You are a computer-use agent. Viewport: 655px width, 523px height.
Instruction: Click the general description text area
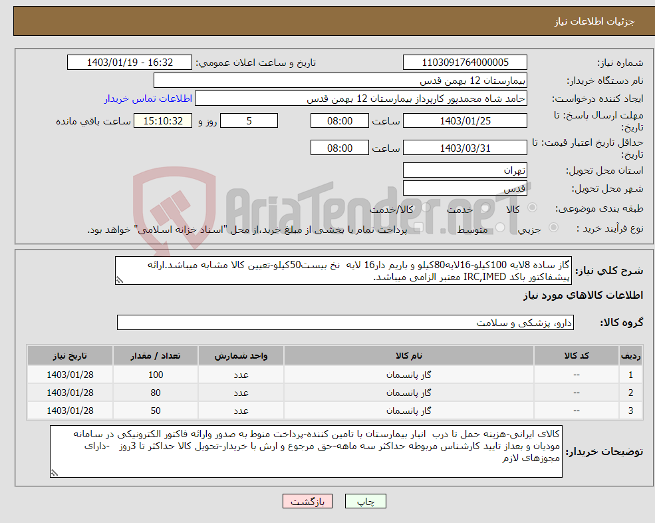pyautogui.click(x=343, y=271)
